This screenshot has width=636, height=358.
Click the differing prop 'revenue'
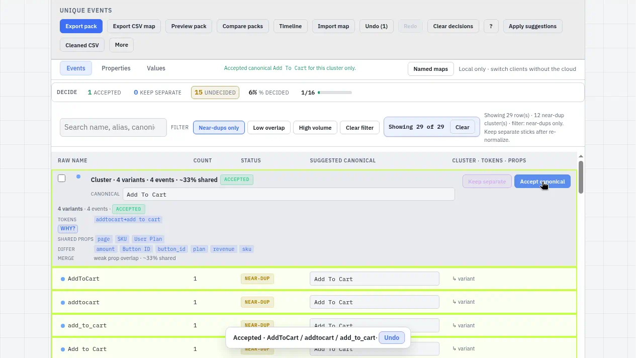point(224,249)
